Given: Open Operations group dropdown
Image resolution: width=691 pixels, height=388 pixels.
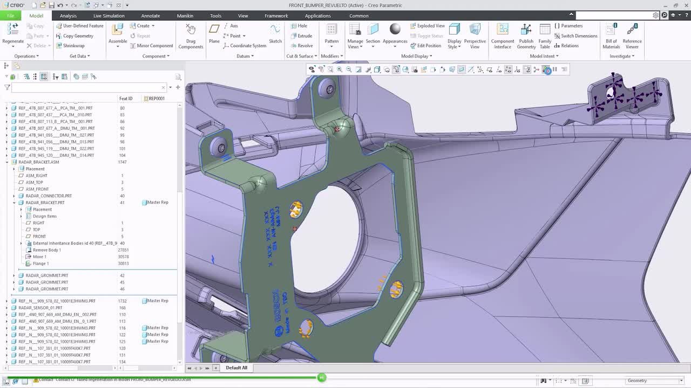Looking at the screenshot, I should tap(26, 56).
